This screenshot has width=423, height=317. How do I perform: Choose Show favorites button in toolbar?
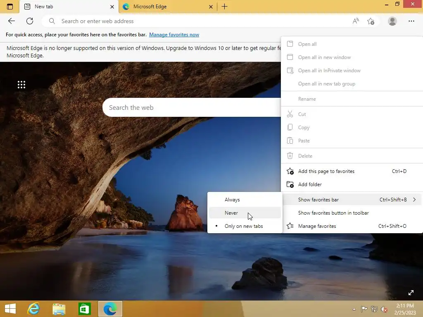352,213
